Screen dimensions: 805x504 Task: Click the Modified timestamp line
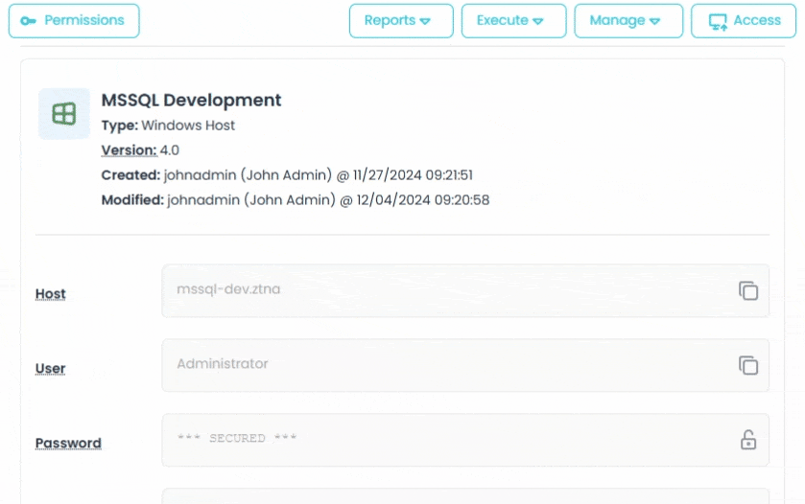[x=295, y=200]
